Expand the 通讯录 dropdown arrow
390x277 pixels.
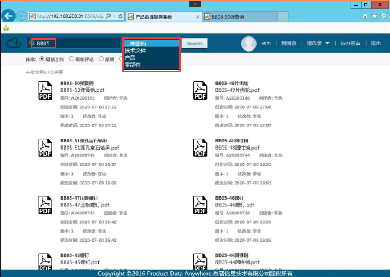[x=328, y=43]
